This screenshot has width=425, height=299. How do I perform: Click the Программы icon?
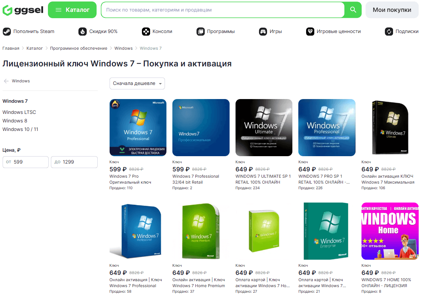click(201, 32)
